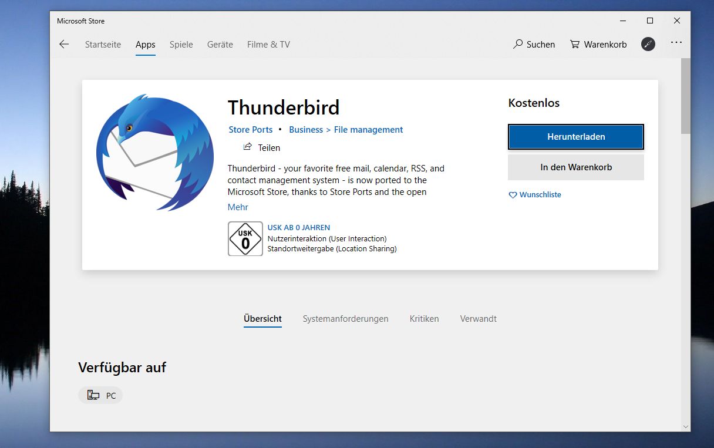The image size is (714, 448).
Task: Click 'Standortweitergabe (Location Sharing)' text
Action: [332, 249]
